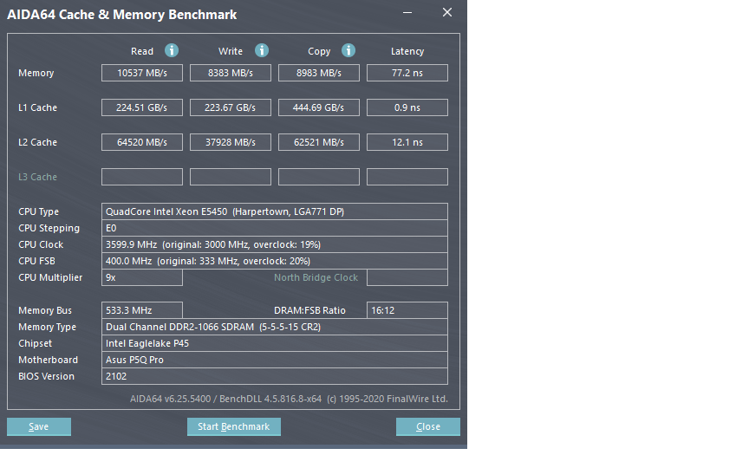Click the empty L3 Cache Read field
Image resolution: width=749 pixels, height=468 pixels.
[x=142, y=177]
